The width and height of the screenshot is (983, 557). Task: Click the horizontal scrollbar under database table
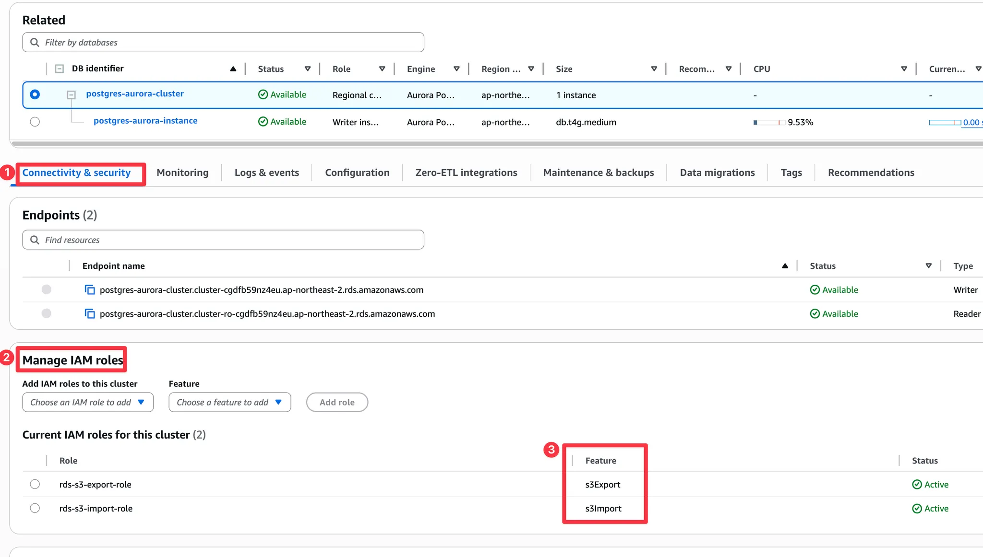(x=480, y=143)
